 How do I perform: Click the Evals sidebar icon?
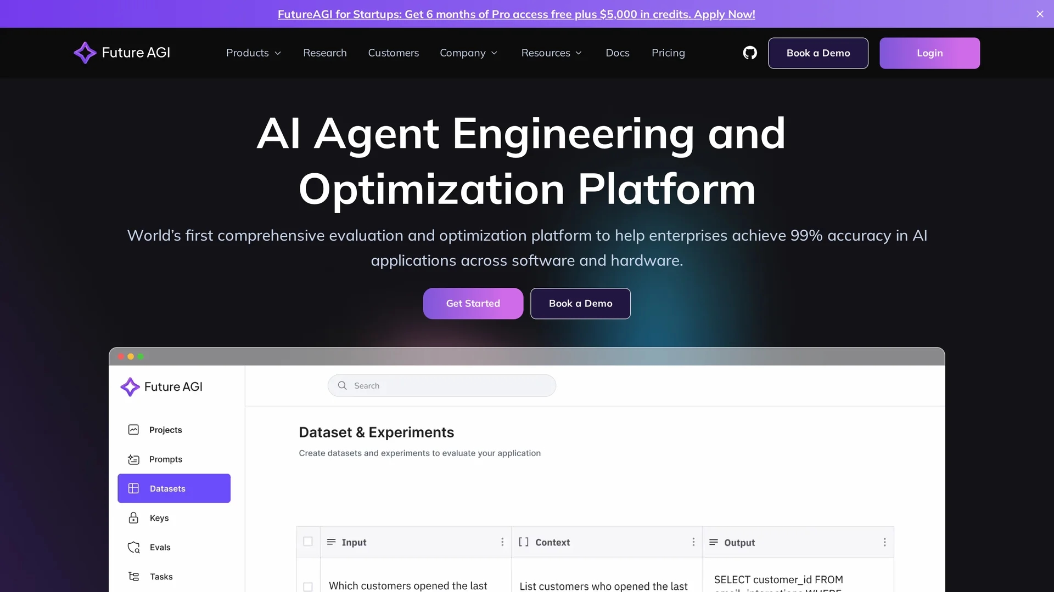(133, 547)
